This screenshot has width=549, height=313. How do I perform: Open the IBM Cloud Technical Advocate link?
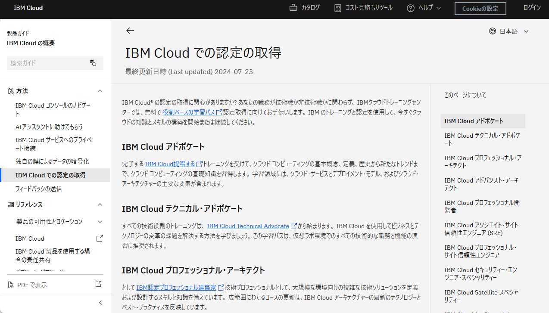pos(248,226)
